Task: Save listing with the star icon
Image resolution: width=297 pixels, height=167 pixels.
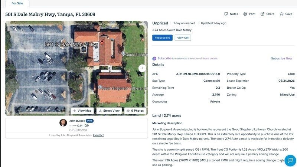Action: pyautogui.click(x=281, y=14)
